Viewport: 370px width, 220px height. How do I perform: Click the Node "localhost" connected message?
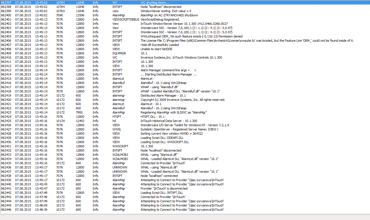click(x=159, y=176)
